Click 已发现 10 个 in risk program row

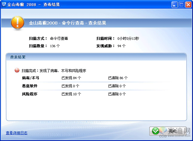pyautogui.click(x=71, y=94)
